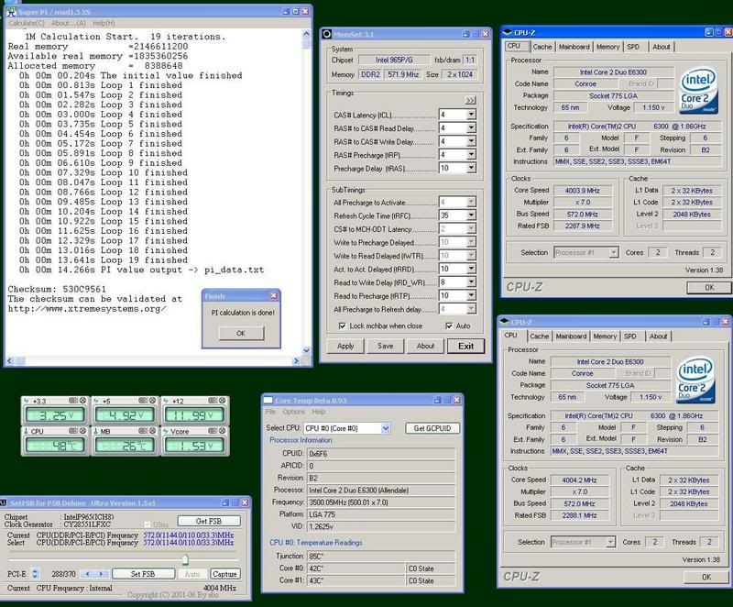Close the +5 voltage sensor widget
This screenshot has width=733, height=607.
point(152,401)
